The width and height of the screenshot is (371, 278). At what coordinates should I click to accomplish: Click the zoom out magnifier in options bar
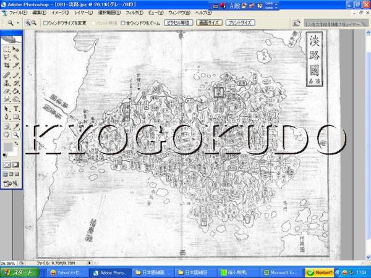coord(34,23)
